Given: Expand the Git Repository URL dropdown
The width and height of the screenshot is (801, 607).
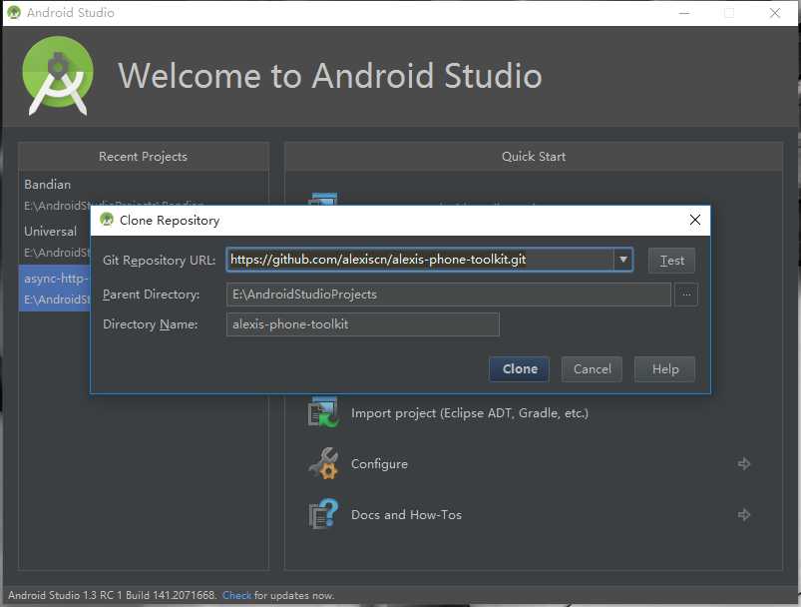Looking at the screenshot, I should pyautogui.click(x=623, y=260).
